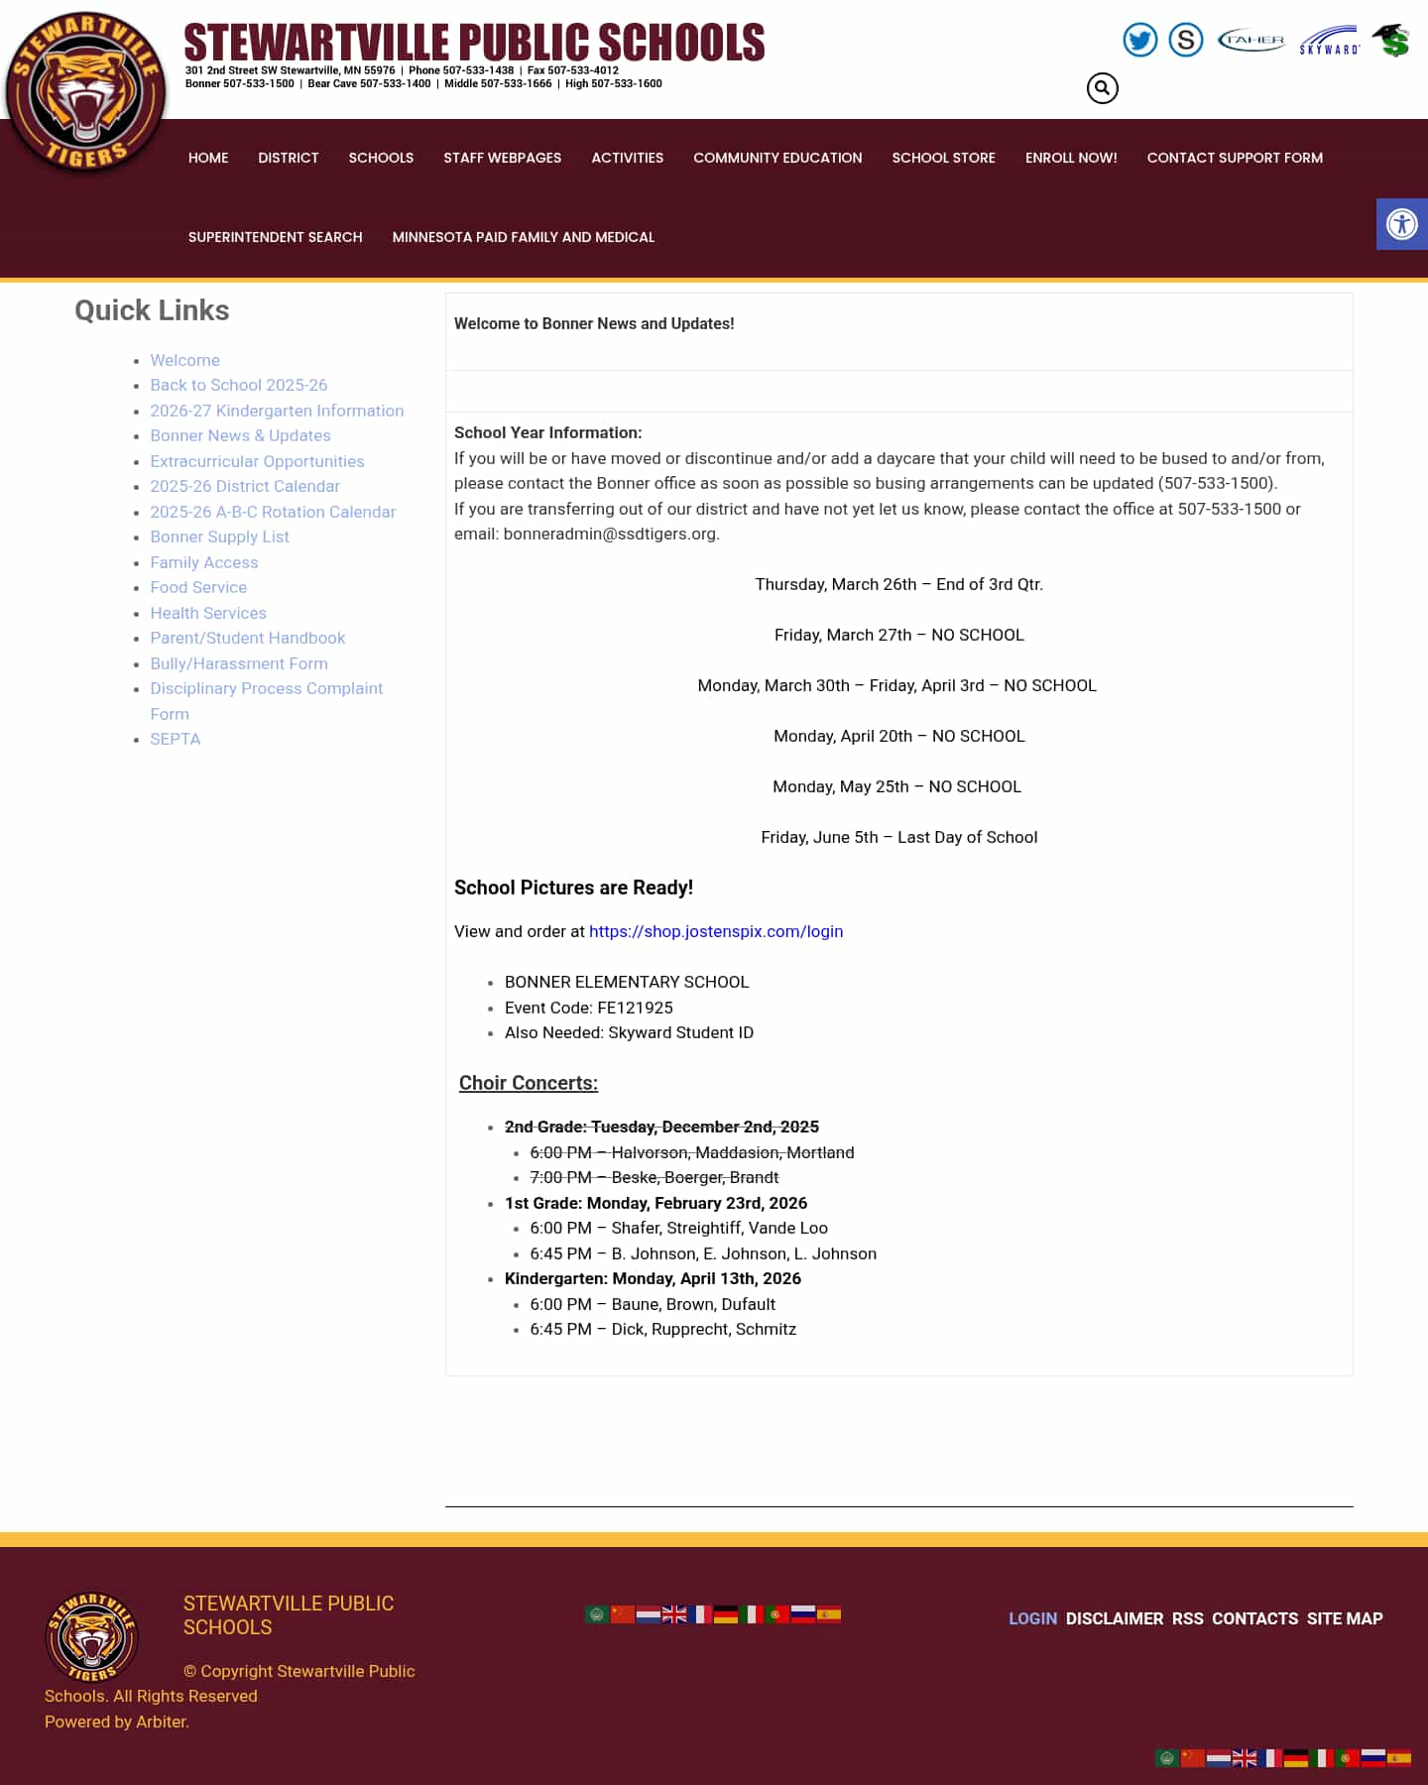Click the small Tigers logo in footer
The height and width of the screenshot is (1785, 1428).
point(91,1637)
